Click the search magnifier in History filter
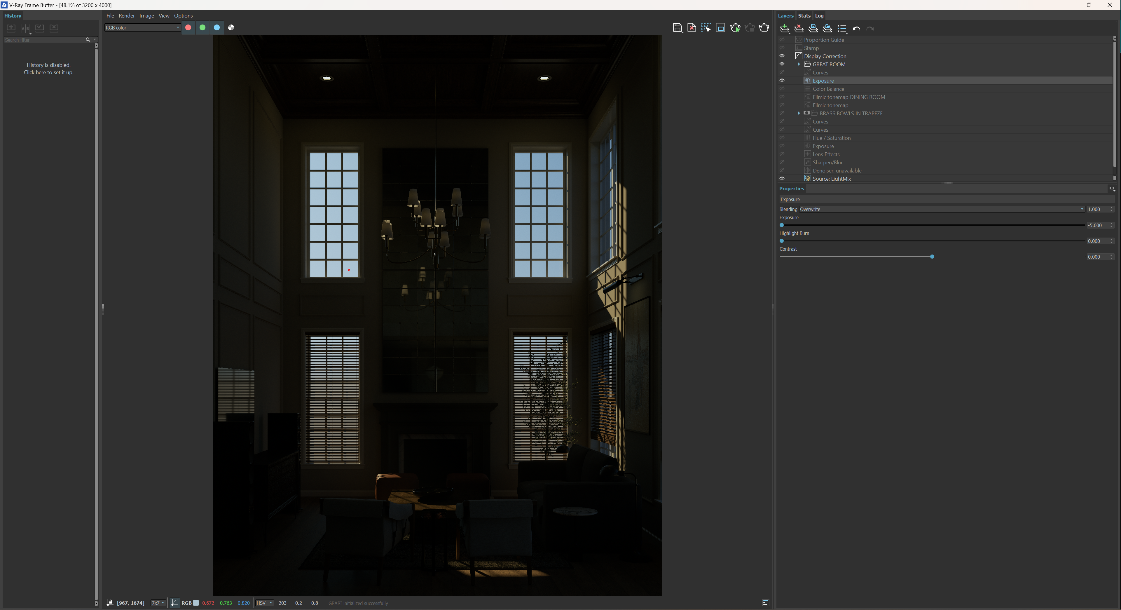Viewport: 1121px width, 610px height. pos(88,40)
